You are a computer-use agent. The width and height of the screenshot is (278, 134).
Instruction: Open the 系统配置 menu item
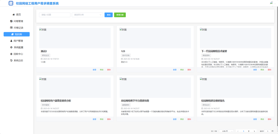tap(17, 47)
